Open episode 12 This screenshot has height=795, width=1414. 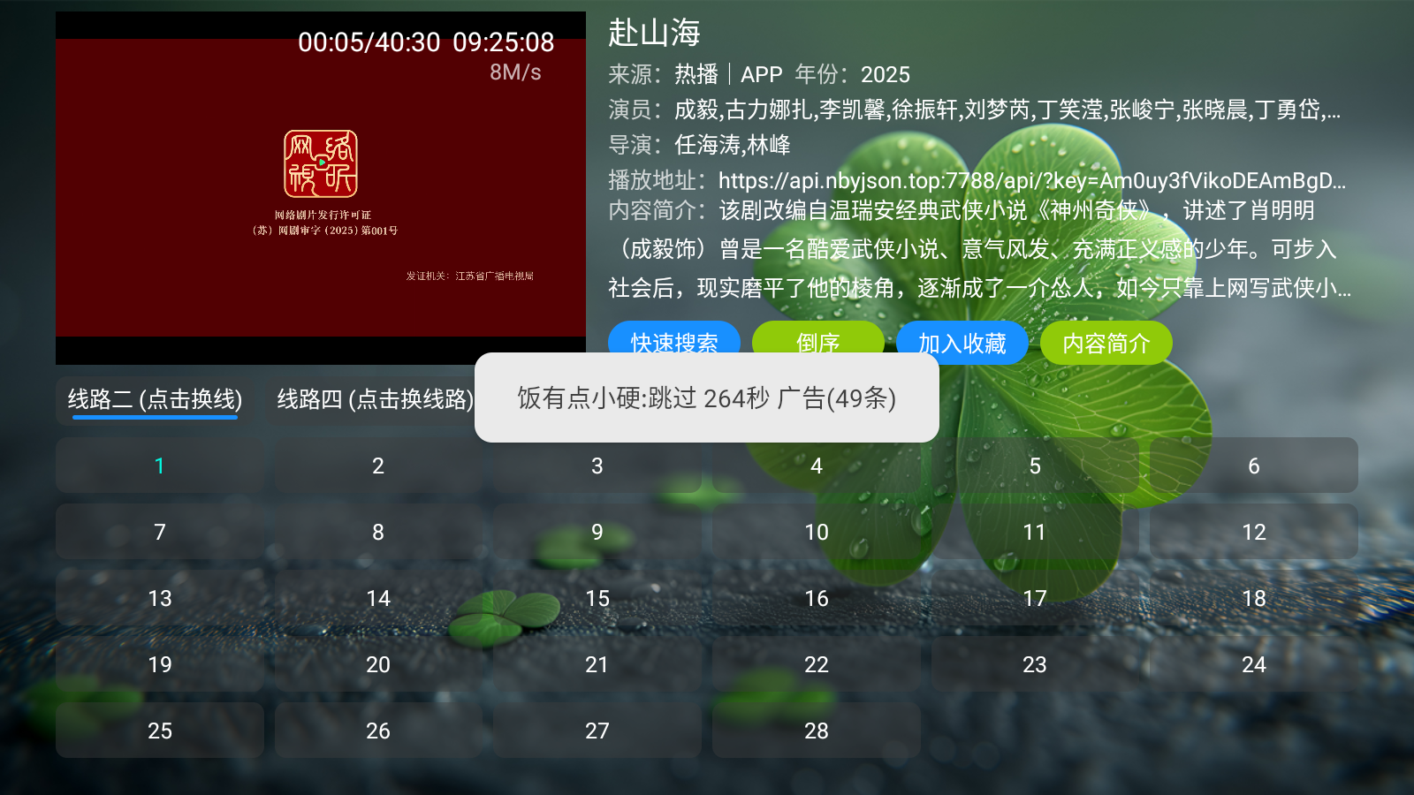1253,532
